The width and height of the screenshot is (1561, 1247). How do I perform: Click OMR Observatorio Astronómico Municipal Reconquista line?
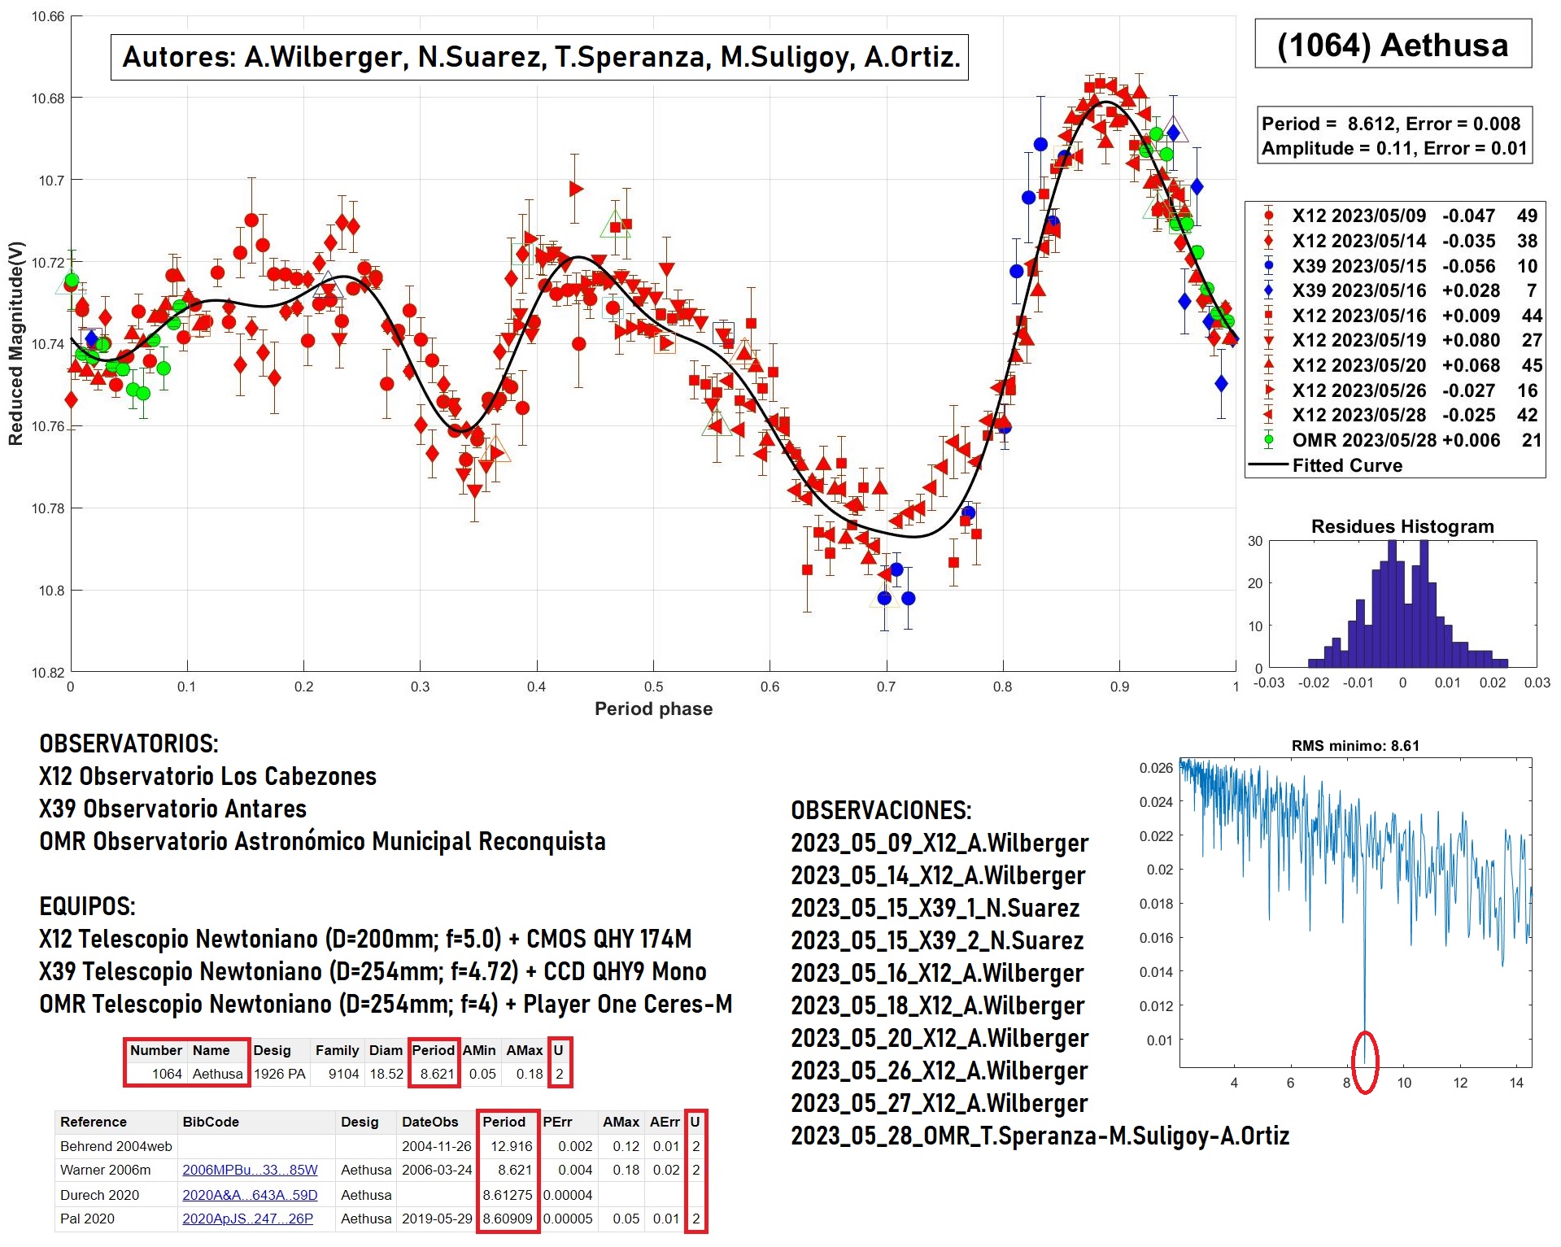click(x=322, y=841)
